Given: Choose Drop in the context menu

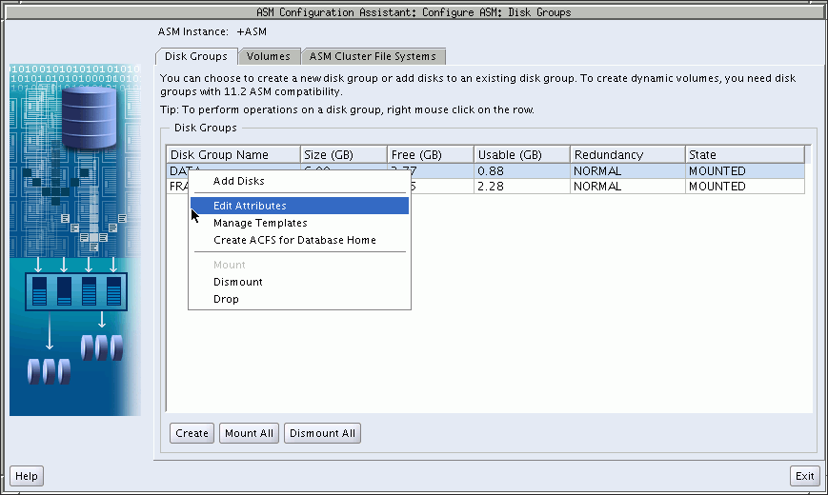Looking at the screenshot, I should pyautogui.click(x=299, y=299).
